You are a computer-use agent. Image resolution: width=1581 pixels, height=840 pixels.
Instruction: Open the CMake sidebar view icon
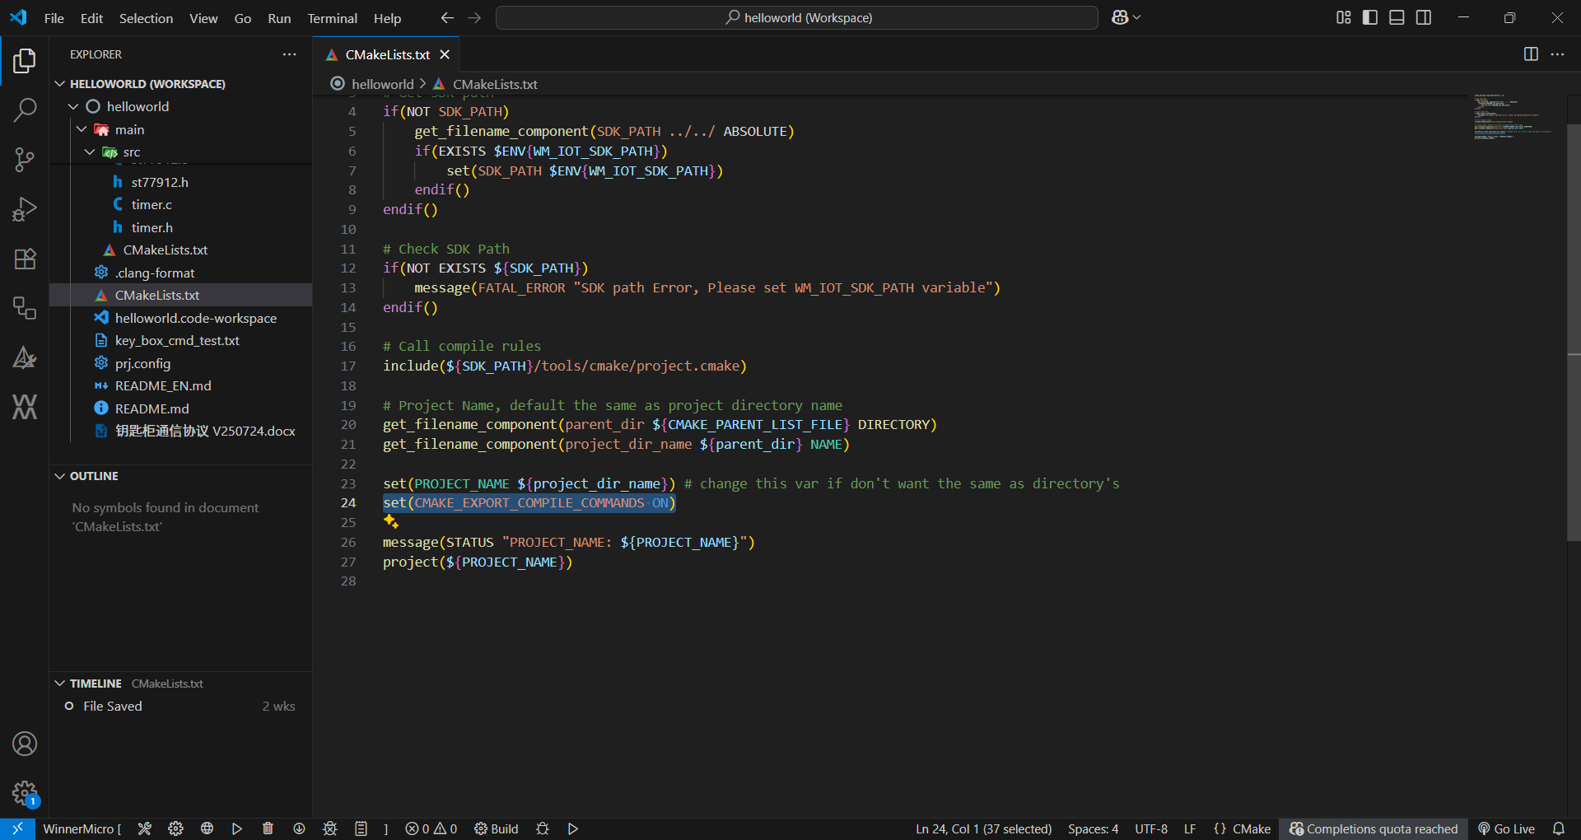point(25,357)
